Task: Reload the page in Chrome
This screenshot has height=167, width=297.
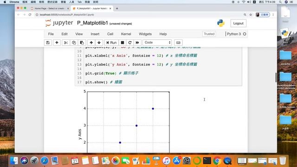Action: tap(30, 14)
